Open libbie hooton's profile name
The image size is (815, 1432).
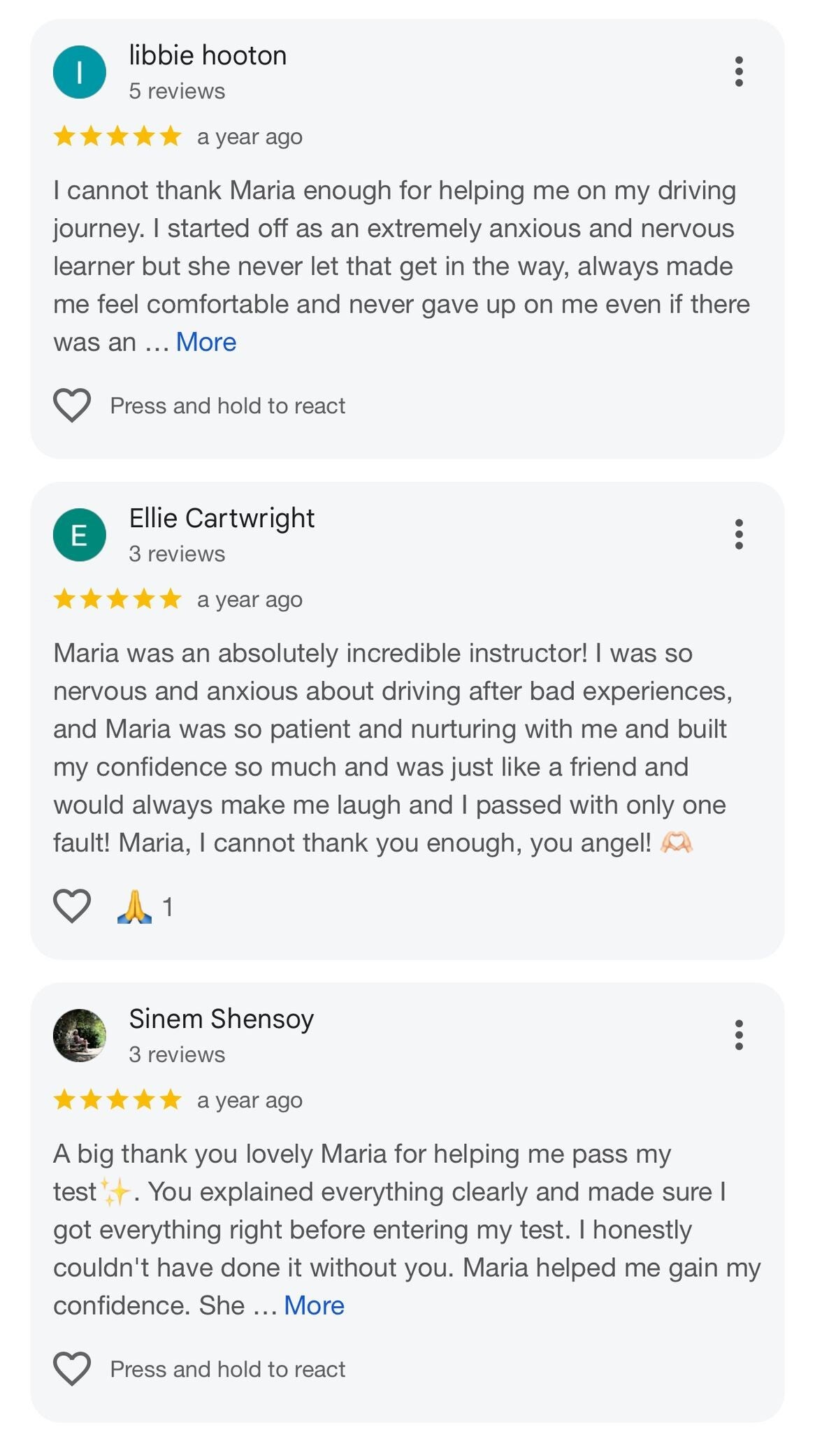[208, 56]
